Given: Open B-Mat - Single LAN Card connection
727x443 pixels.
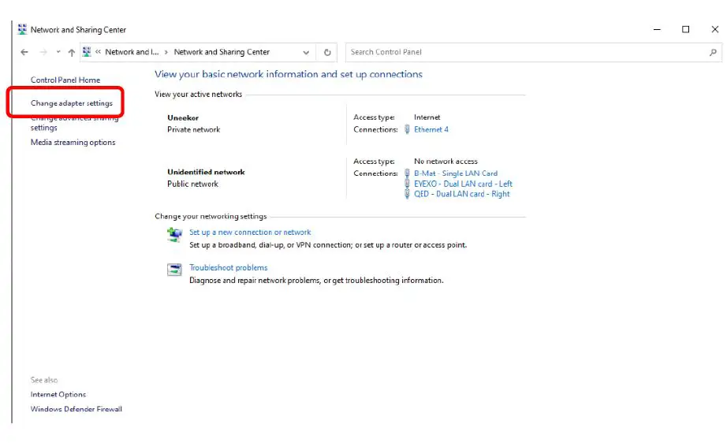Looking at the screenshot, I should pyautogui.click(x=456, y=173).
